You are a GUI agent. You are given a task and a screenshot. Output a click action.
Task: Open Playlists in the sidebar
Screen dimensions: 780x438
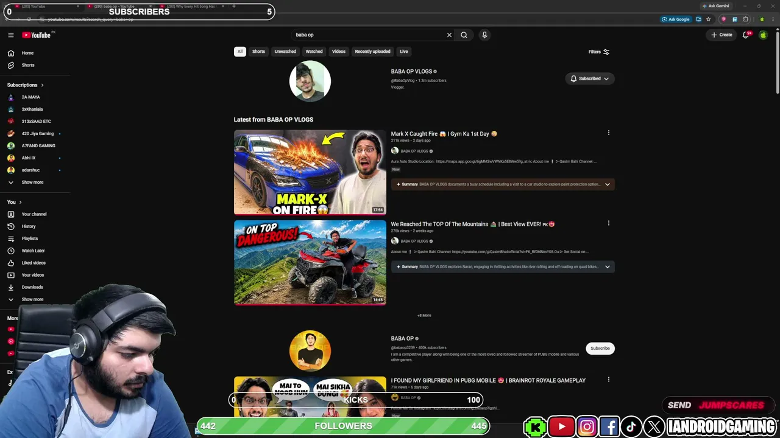(30, 238)
